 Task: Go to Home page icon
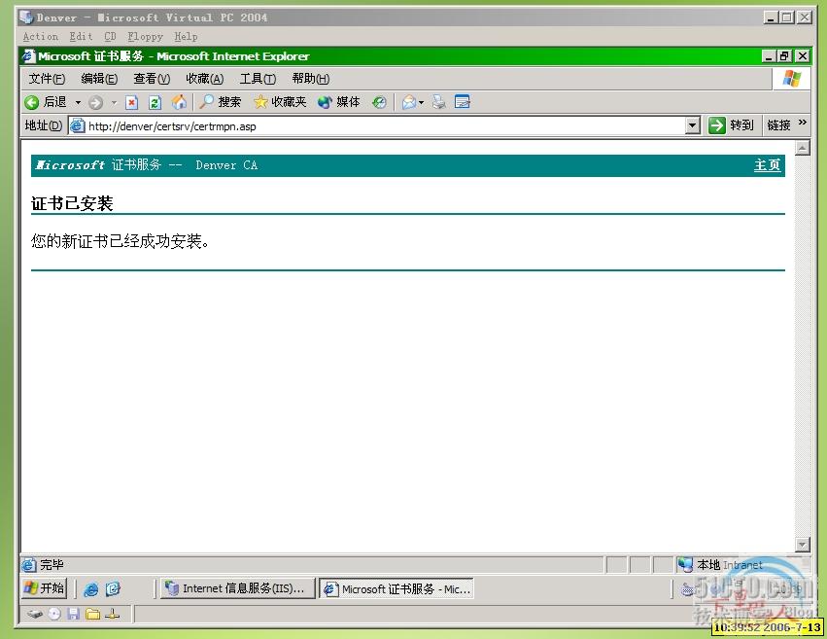(179, 102)
